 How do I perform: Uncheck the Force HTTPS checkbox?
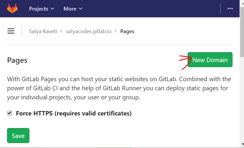coord(10,113)
